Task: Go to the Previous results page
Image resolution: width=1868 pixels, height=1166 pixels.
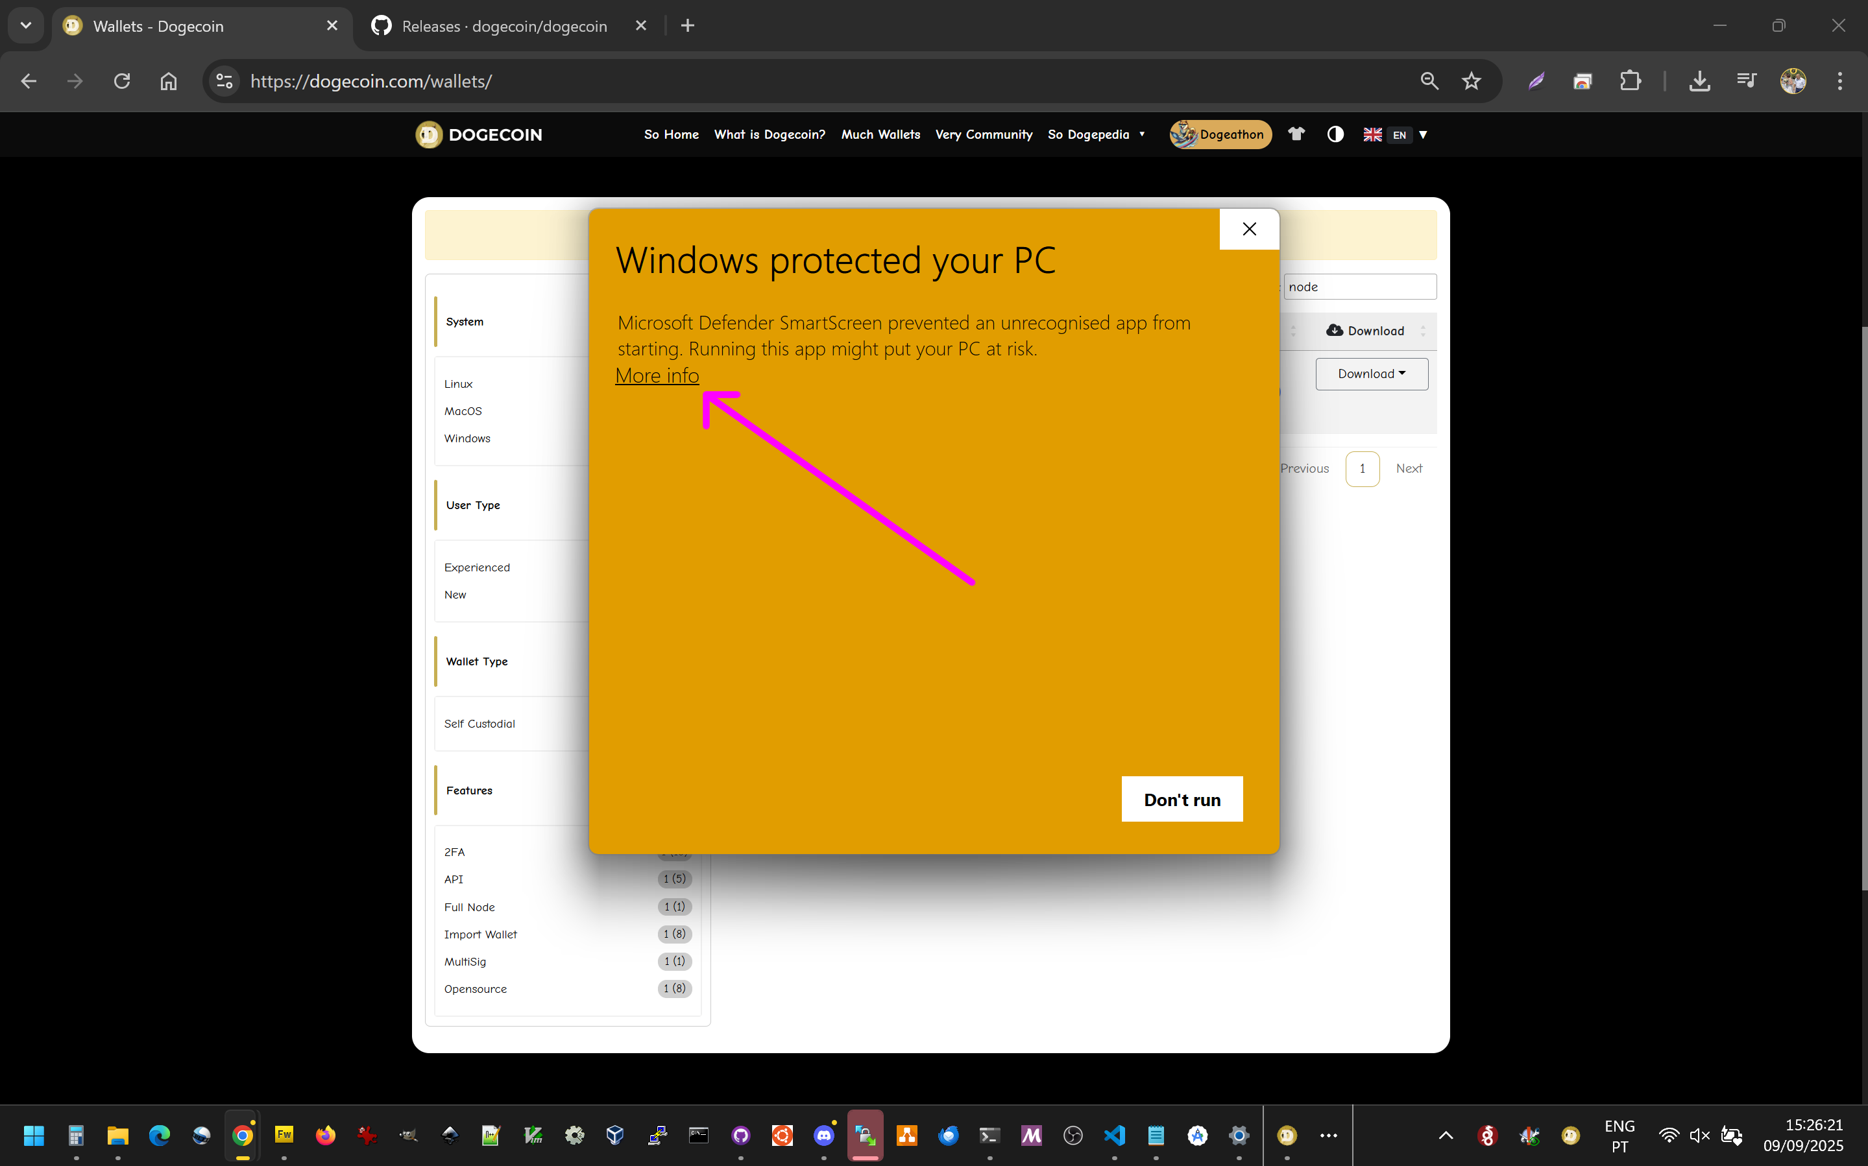Action: (1304, 469)
